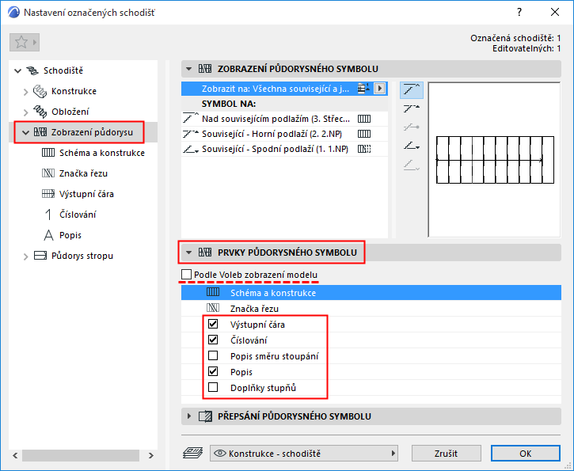The height and width of the screenshot is (471, 574).
Task: Select the Zobrazit na row
Action: pyautogui.click(x=284, y=89)
